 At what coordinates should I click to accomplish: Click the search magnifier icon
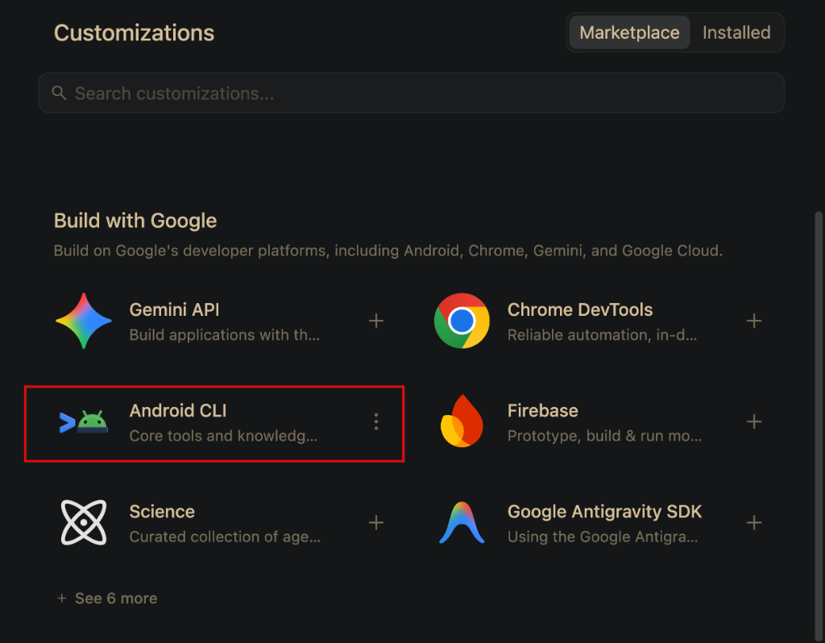click(x=59, y=93)
